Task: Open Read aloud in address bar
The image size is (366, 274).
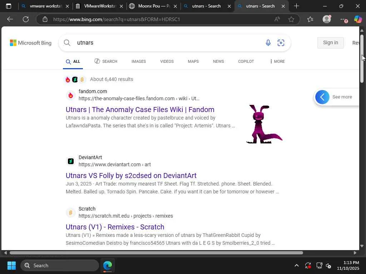Action: pyautogui.click(x=277, y=19)
